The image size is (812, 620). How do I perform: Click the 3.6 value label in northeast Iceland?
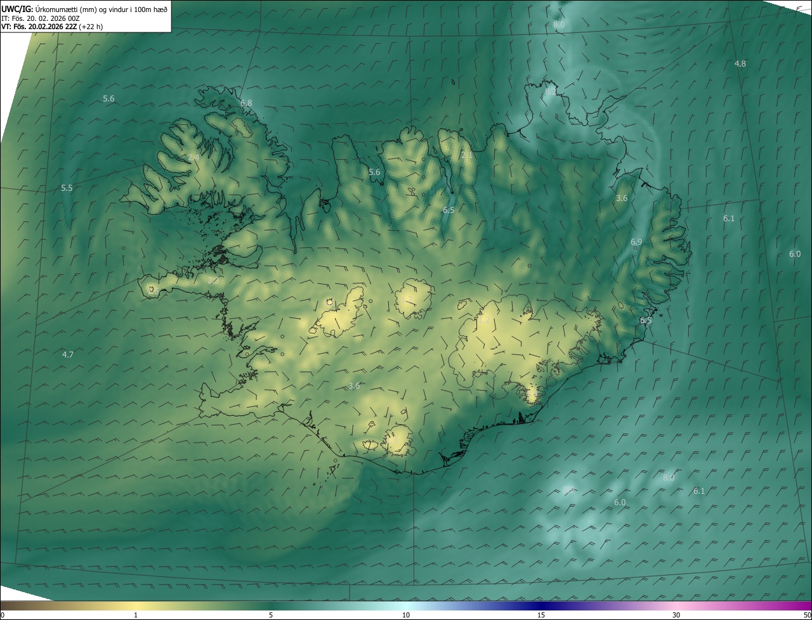point(622,198)
